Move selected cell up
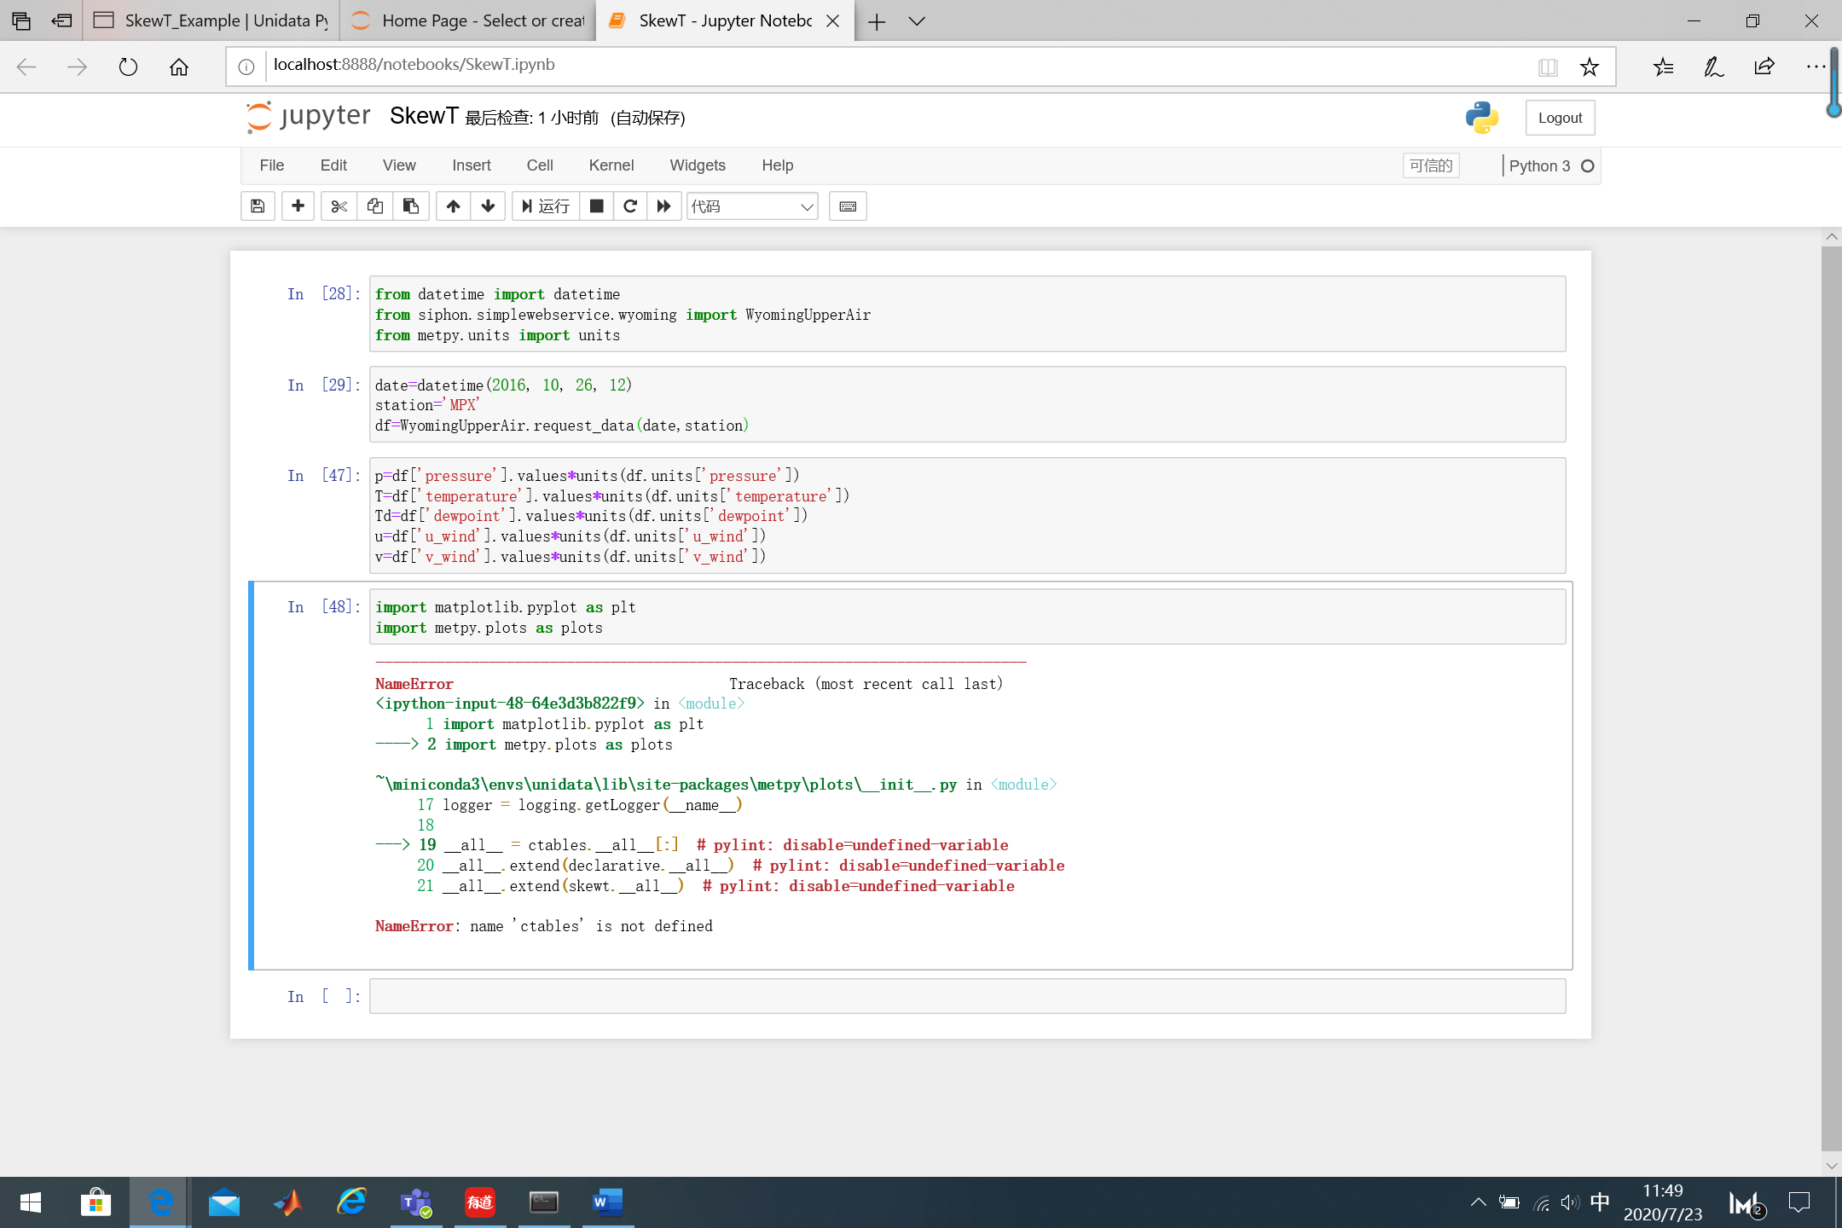Viewport: 1842px width, 1228px height. pos(453,206)
